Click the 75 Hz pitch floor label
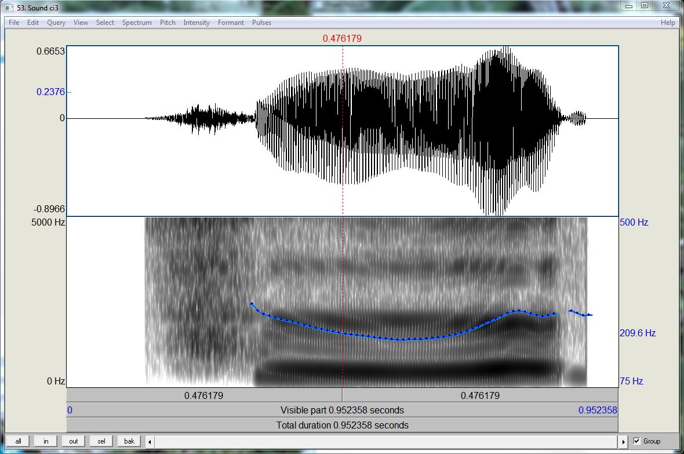The width and height of the screenshot is (684, 454). pos(631,381)
